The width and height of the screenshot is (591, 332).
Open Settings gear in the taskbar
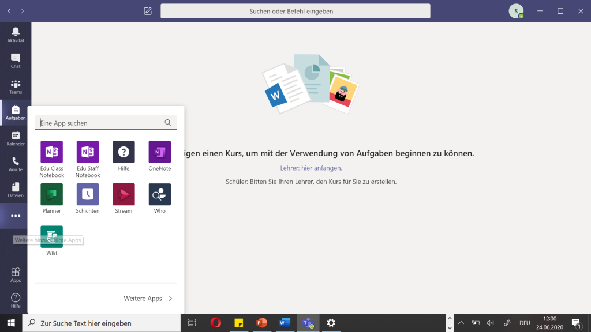[x=331, y=323]
